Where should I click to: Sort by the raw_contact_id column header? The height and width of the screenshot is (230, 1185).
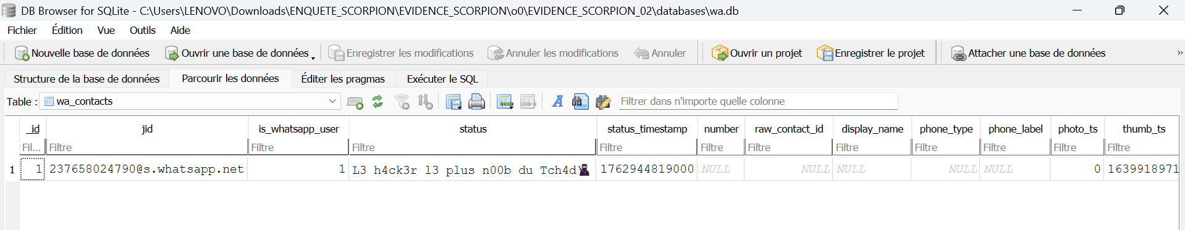789,129
